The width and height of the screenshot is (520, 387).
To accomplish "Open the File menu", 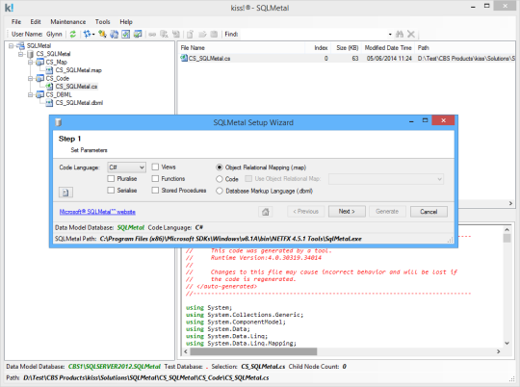I will click(x=16, y=21).
